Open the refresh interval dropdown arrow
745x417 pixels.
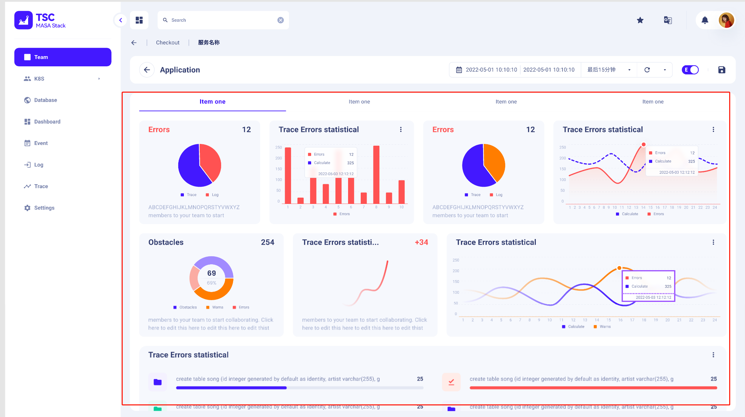click(x=664, y=70)
